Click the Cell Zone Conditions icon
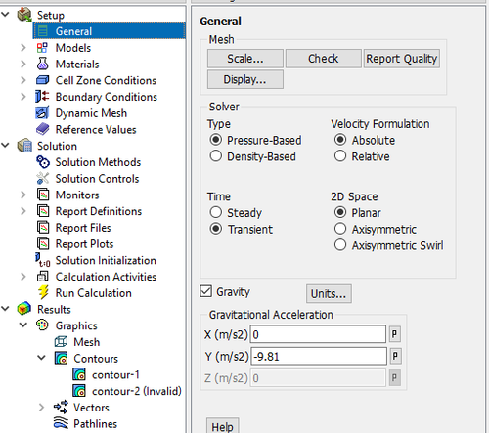Image resolution: width=489 pixels, height=433 pixels. click(x=42, y=80)
